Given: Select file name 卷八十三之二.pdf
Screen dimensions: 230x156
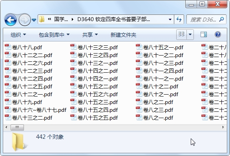Looking at the screenshot, I should coord(32,118).
